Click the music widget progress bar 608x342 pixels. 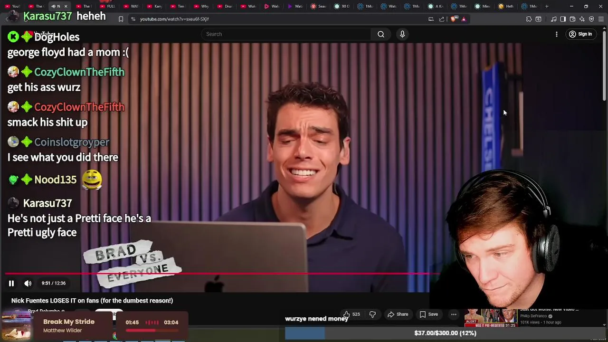click(152, 331)
